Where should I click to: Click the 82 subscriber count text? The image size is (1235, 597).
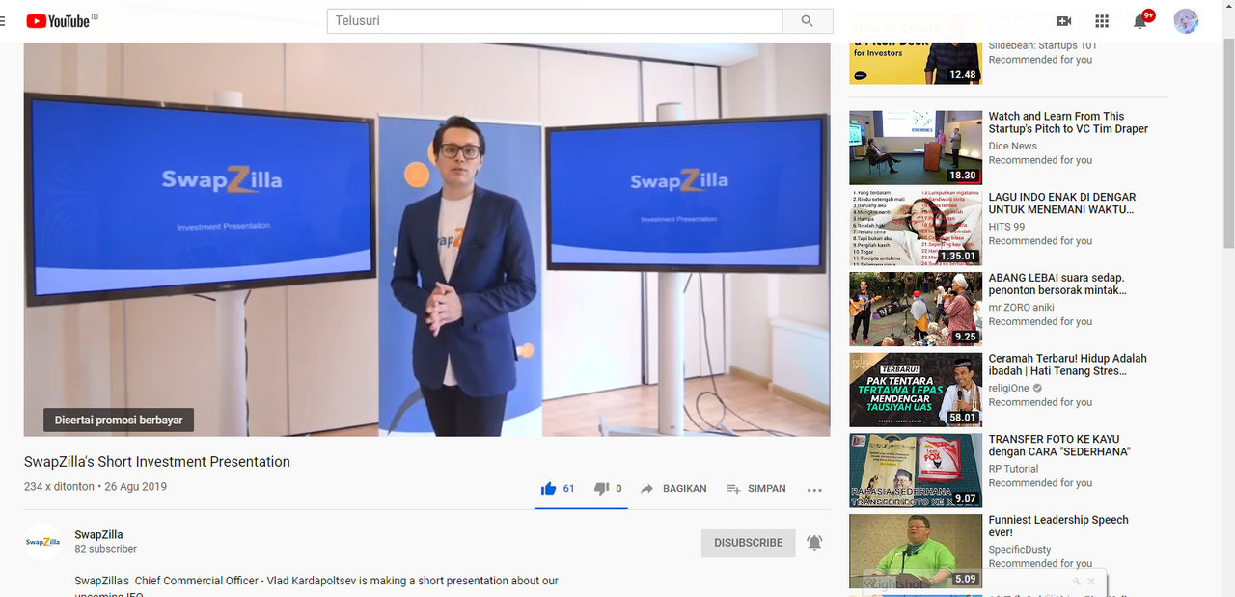pos(105,549)
